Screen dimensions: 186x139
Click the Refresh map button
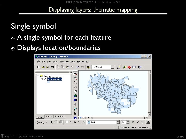click(88, 118)
